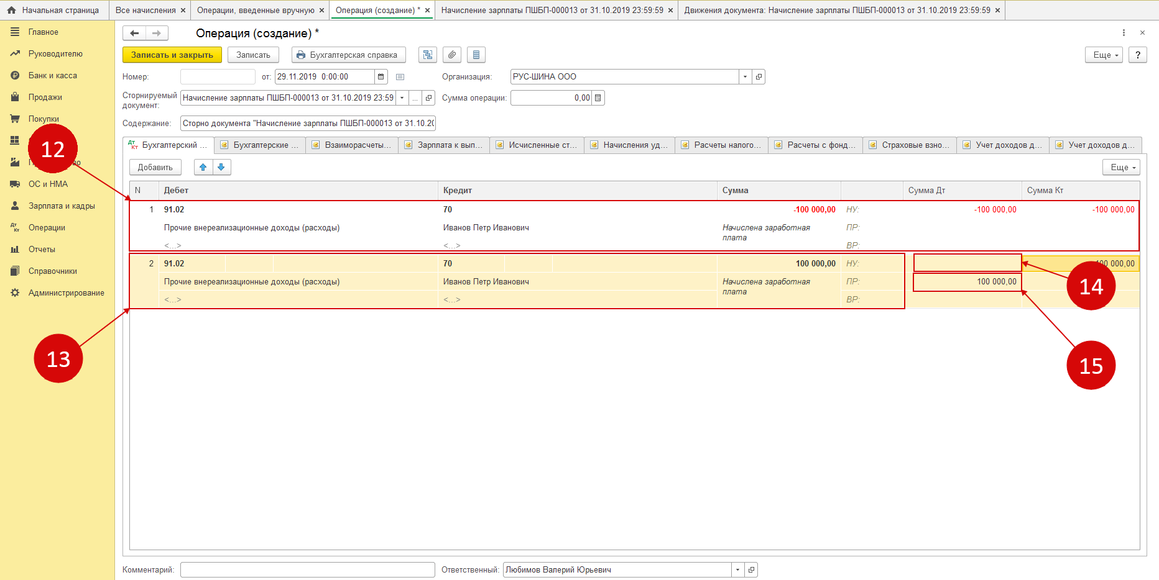Open the top Еще menu
Screen dimensions: 1159x580
(1104, 55)
